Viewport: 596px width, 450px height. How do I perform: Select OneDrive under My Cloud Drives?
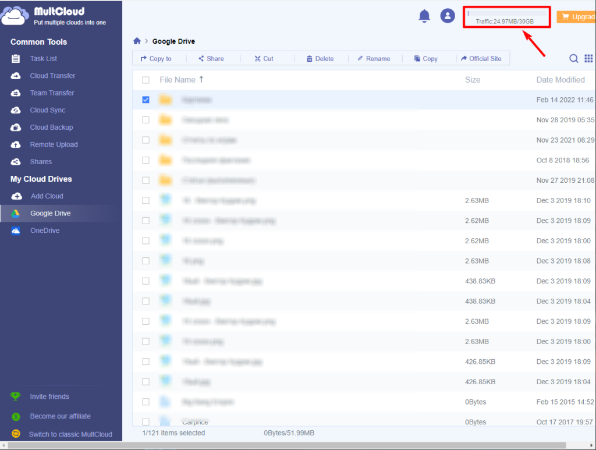(x=45, y=231)
